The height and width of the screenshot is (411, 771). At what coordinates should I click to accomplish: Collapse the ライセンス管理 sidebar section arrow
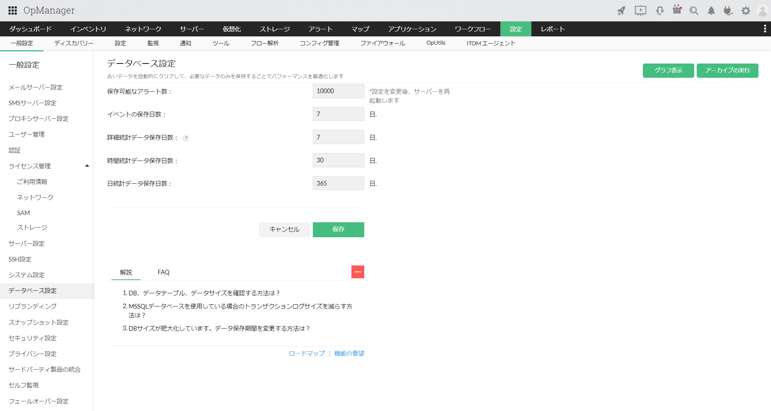(x=87, y=166)
